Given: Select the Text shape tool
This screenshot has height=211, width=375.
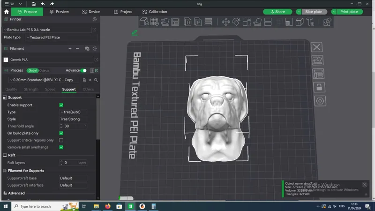Looking at the screenshot, I should pos(310,22).
